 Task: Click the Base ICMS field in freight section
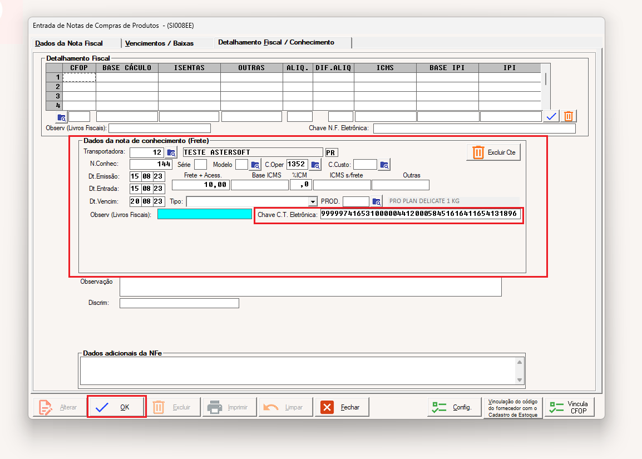click(x=260, y=185)
